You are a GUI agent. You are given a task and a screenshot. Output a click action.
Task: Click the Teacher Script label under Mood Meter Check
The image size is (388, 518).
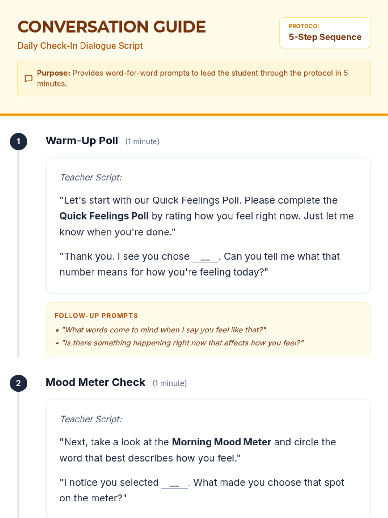tap(91, 419)
